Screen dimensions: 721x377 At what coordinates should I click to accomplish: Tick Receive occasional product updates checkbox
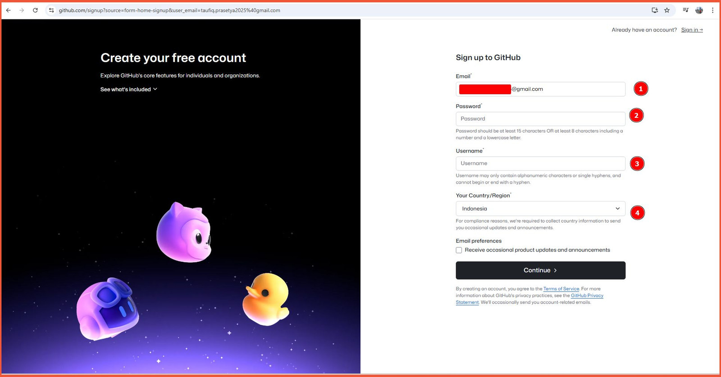(x=459, y=250)
